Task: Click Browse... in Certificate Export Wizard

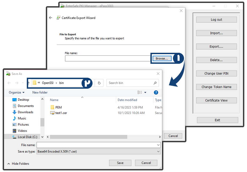Action: (162, 59)
